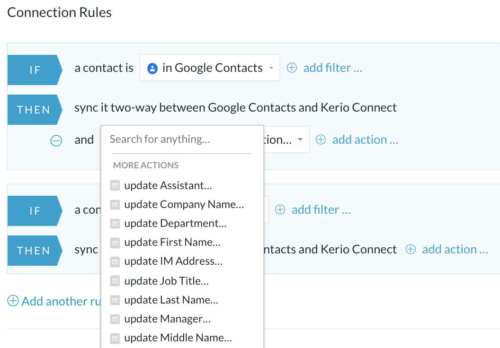Select 'update Company Name...' action
Screen dimensions: 500x348
(184, 204)
